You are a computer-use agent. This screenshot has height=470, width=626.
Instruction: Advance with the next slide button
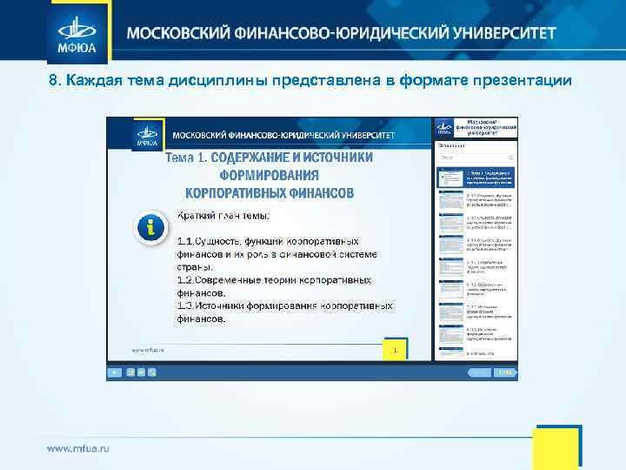pyautogui.click(x=505, y=373)
